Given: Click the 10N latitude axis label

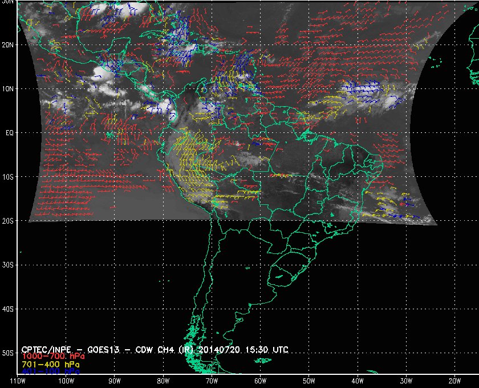Looking at the screenshot, I should (x=8, y=88).
